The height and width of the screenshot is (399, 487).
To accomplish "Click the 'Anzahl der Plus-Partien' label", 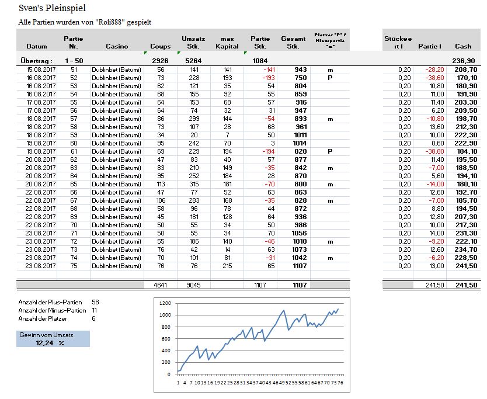I will 52,302.
